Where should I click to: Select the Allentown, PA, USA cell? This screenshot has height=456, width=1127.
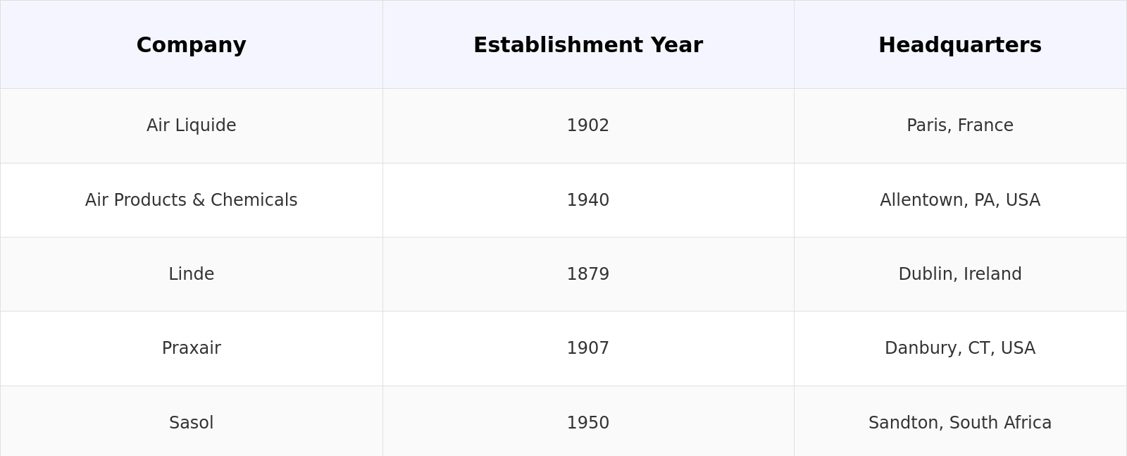959,200
